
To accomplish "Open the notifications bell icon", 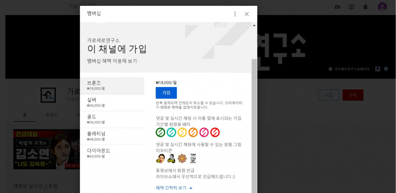I will [x=365, y=7].
